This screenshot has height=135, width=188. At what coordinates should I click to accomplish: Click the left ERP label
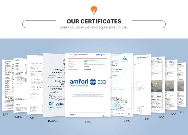[x=6, y=114]
